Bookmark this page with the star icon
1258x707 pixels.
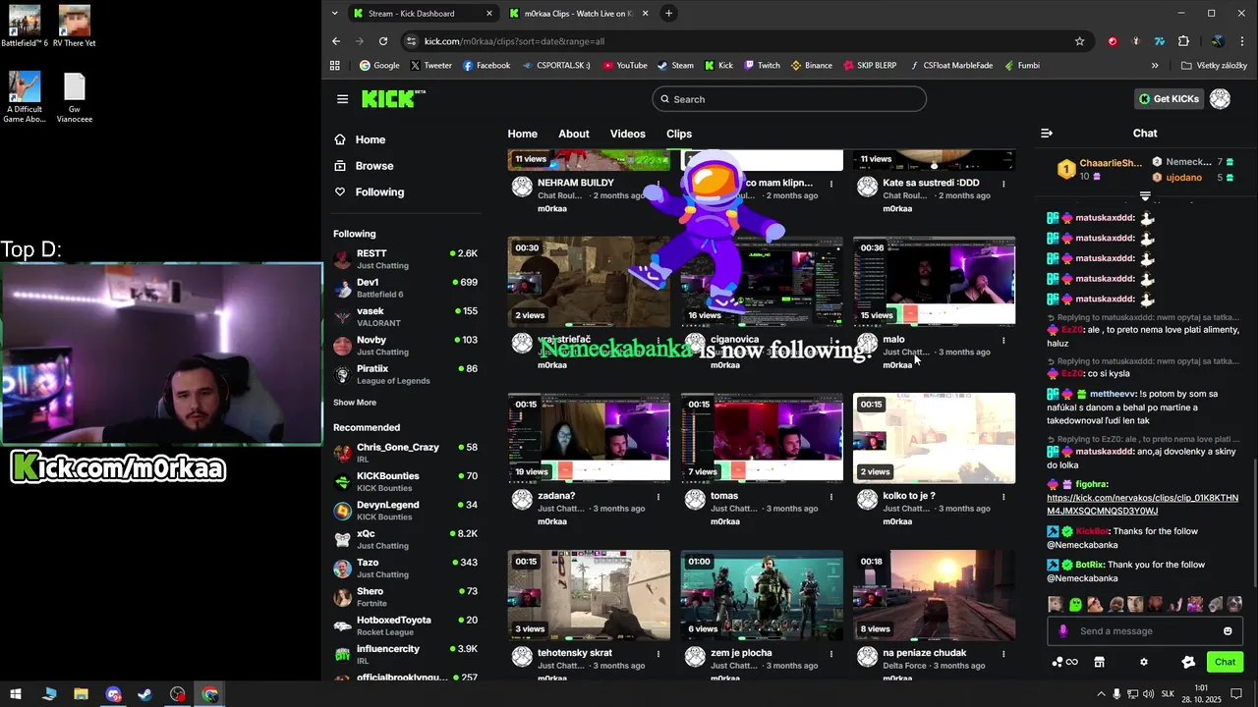click(x=1079, y=41)
